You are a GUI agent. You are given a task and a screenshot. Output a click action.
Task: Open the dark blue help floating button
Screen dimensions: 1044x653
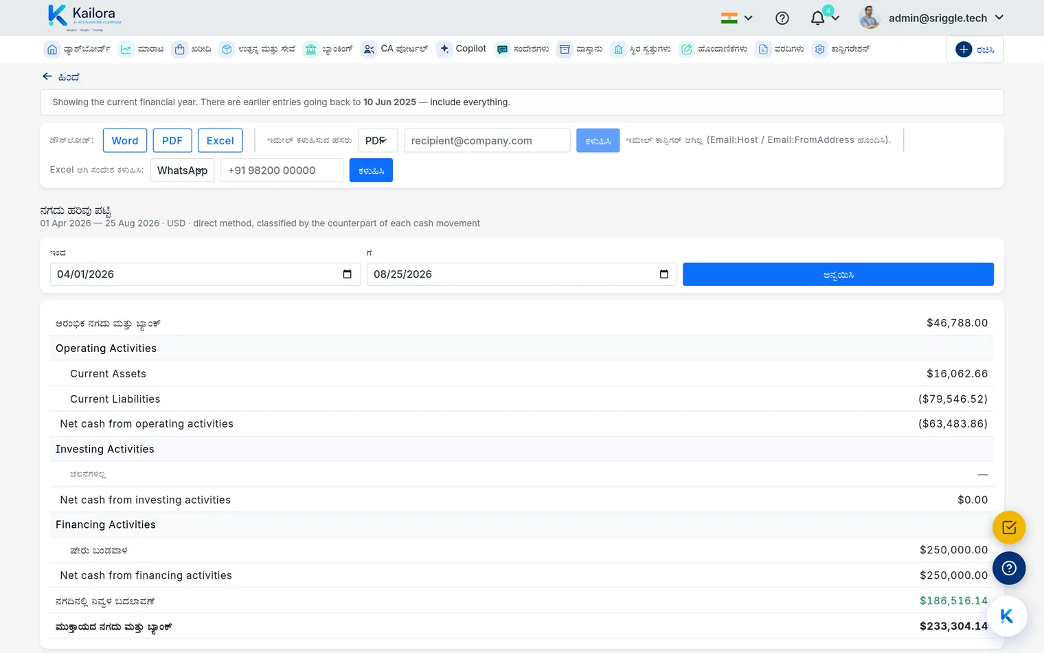tap(1009, 568)
